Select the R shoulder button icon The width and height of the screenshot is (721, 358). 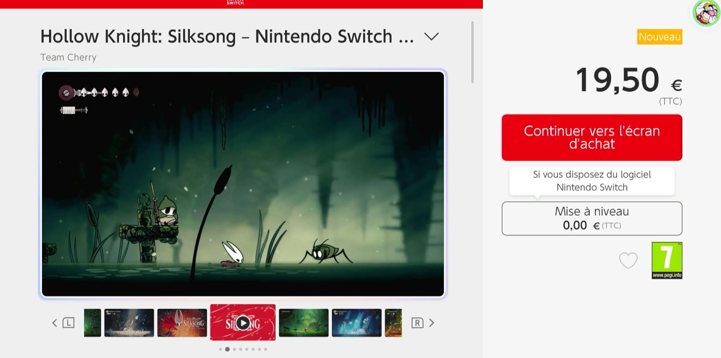click(417, 322)
